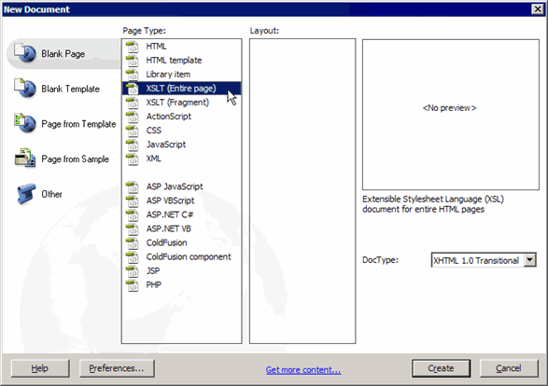The image size is (548, 386).
Task: Click the XSLT (Entire page) file icon
Action: pos(133,89)
